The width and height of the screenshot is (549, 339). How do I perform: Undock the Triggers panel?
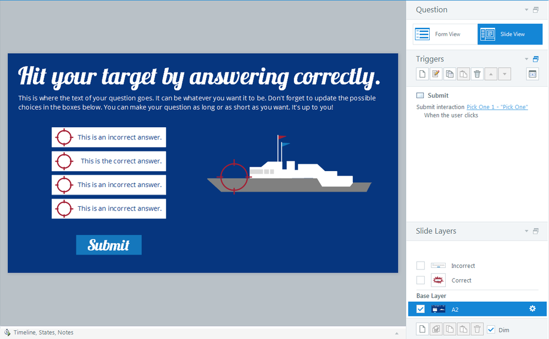(536, 59)
